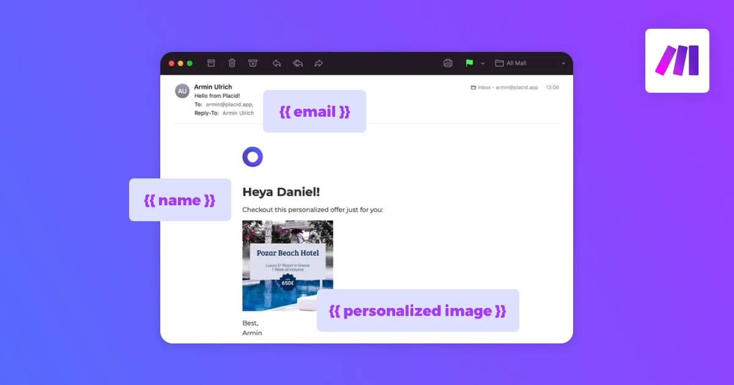
Task: Select the {{ personalized image }} placeholder tag
Action: click(x=418, y=310)
